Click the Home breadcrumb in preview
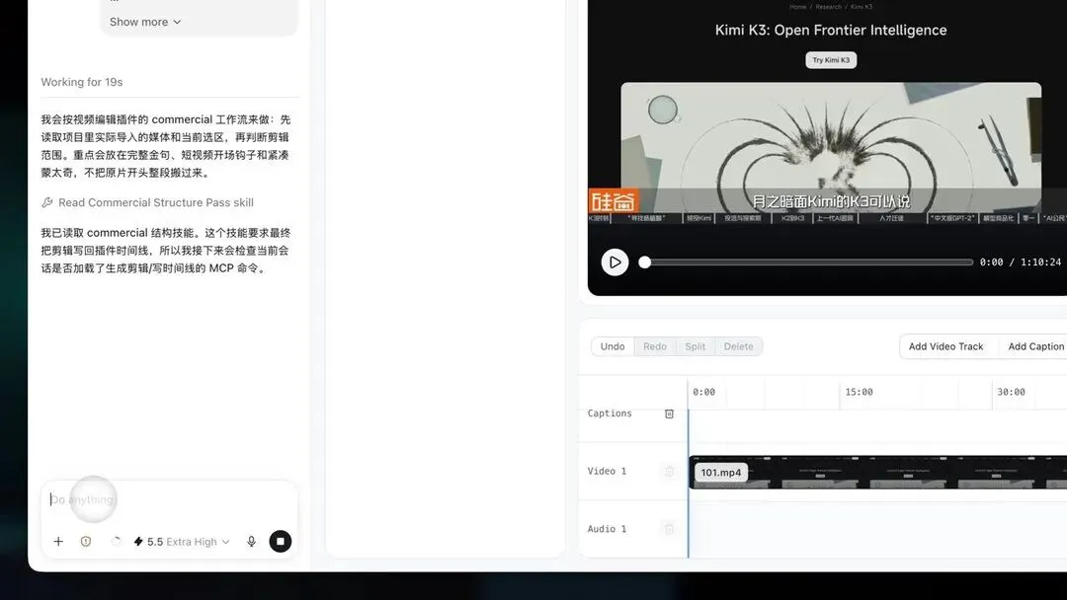This screenshot has width=1067, height=600. [x=797, y=7]
